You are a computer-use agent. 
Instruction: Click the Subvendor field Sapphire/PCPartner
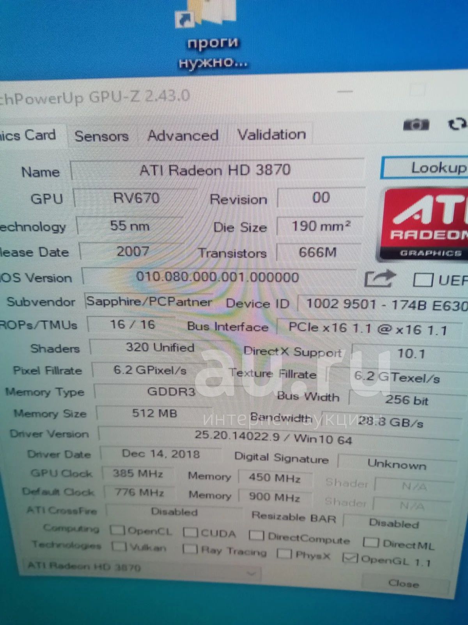pyautogui.click(x=149, y=301)
